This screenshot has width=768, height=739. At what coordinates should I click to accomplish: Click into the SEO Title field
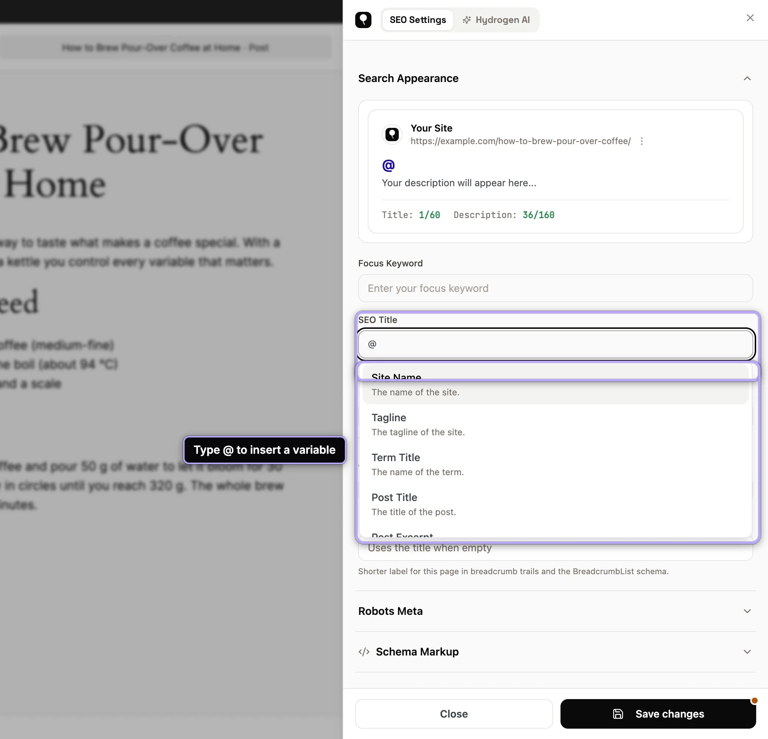pos(555,344)
